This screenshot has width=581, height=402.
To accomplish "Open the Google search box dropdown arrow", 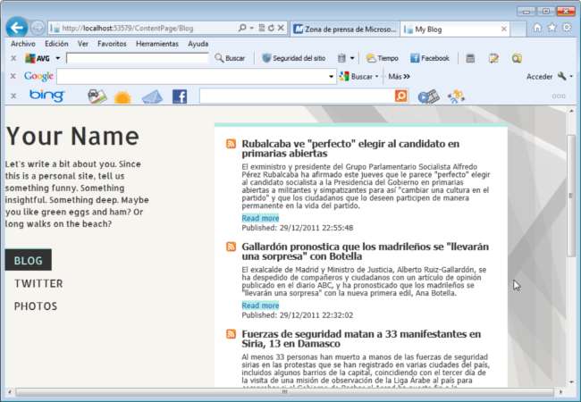I will point(331,77).
